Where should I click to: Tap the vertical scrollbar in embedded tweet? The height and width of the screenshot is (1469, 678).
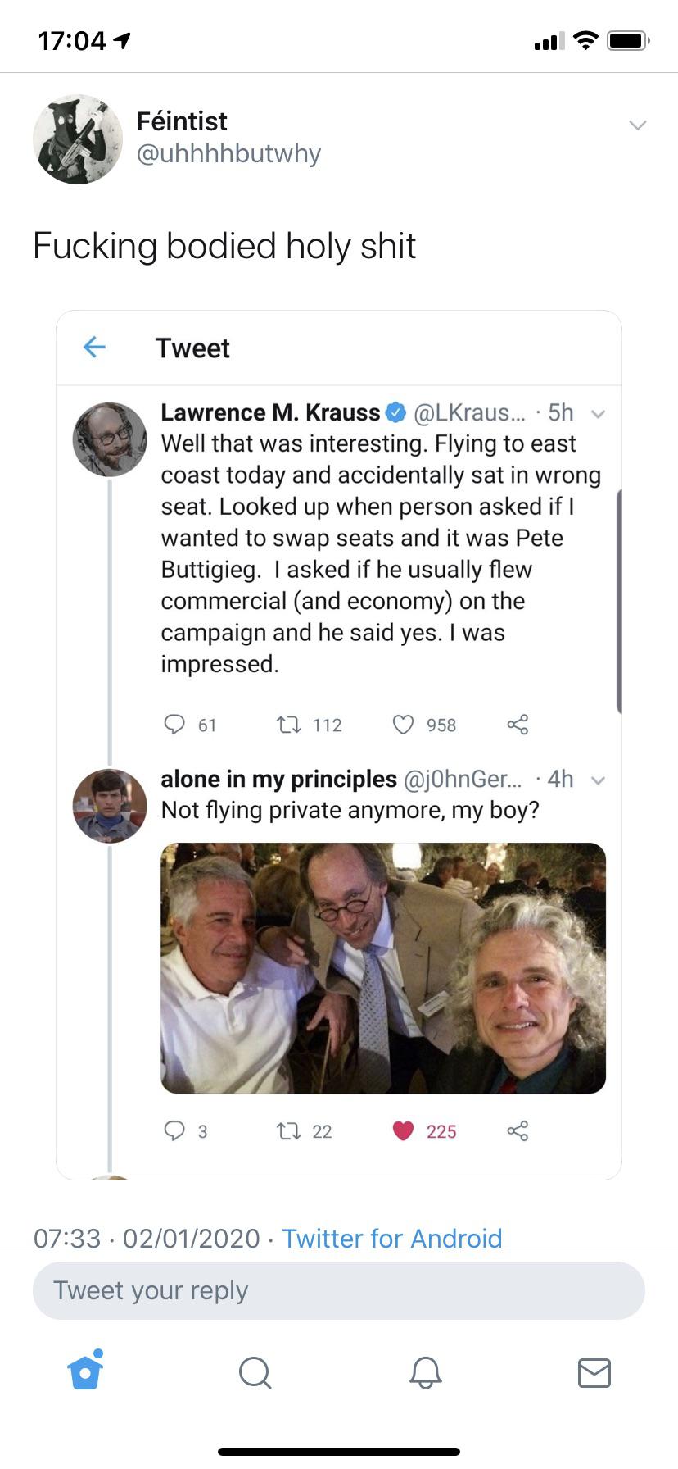click(x=619, y=602)
